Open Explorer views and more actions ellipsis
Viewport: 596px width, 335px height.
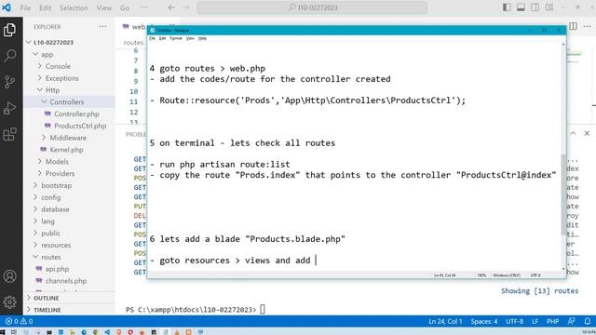(102, 27)
